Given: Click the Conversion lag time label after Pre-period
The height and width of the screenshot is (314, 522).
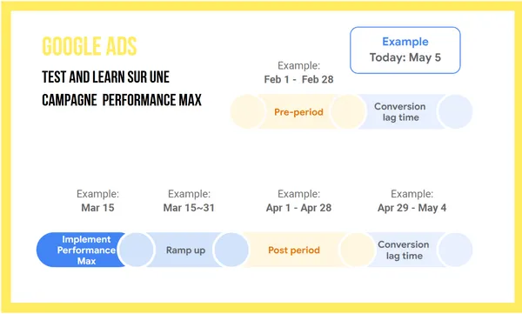Looking at the screenshot, I should [400, 112].
